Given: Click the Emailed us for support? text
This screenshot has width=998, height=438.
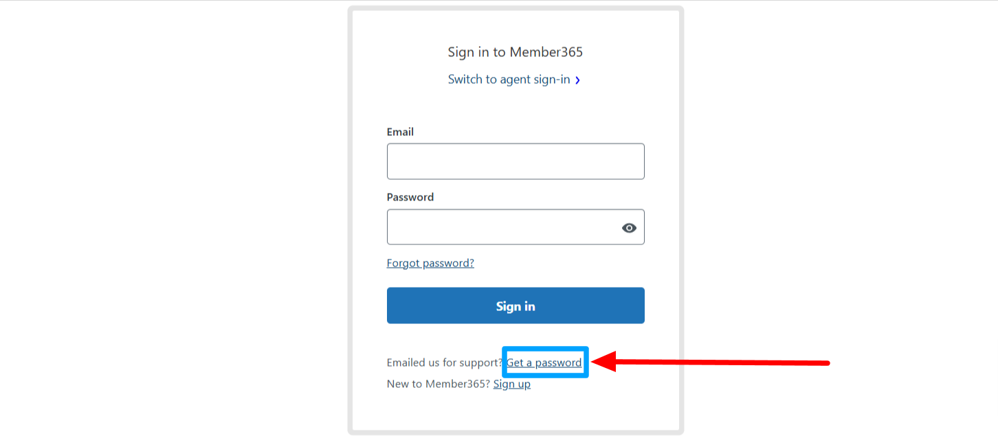Looking at the screenshot, I should pyautogui.click(x=445, y=362).
